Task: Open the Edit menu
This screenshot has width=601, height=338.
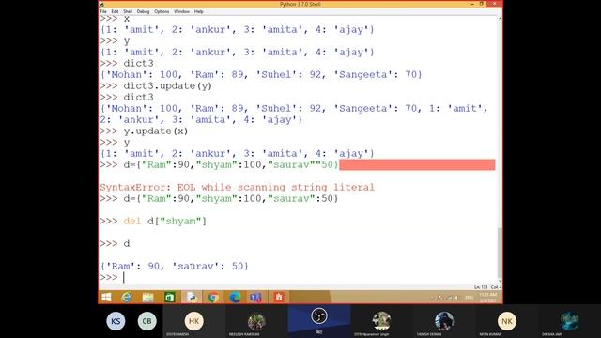Action: click(x=115, y=11)
